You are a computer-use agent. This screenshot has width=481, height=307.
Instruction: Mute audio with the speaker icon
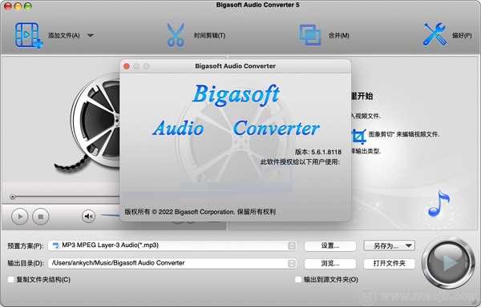(x=88, y=216)
